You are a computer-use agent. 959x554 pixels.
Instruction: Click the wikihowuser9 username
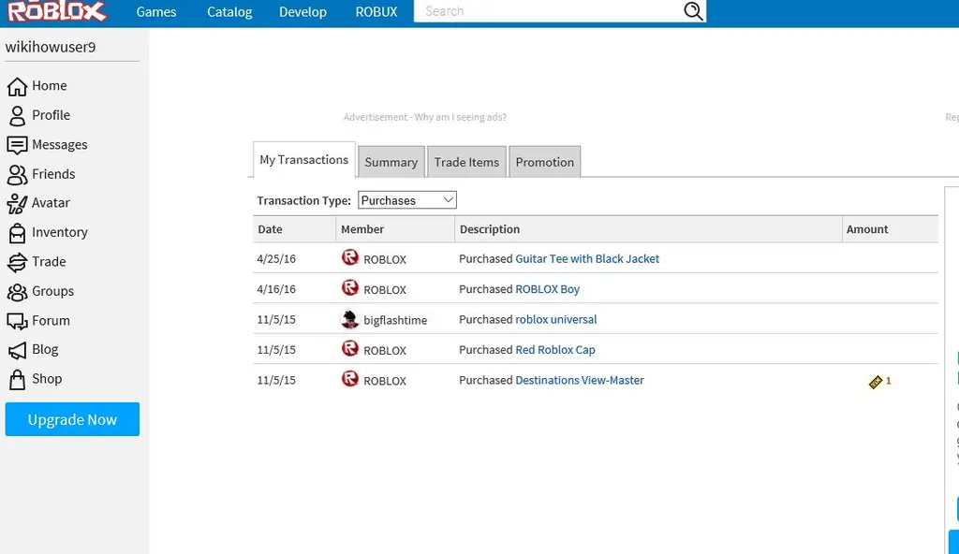click(51, 47)
